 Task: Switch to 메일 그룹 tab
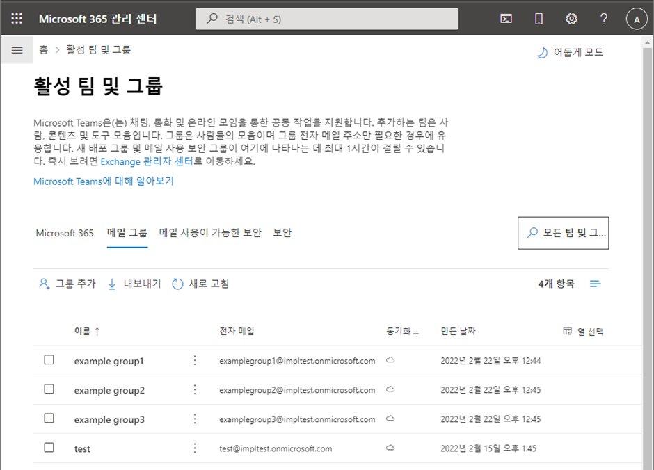[127, 233]
